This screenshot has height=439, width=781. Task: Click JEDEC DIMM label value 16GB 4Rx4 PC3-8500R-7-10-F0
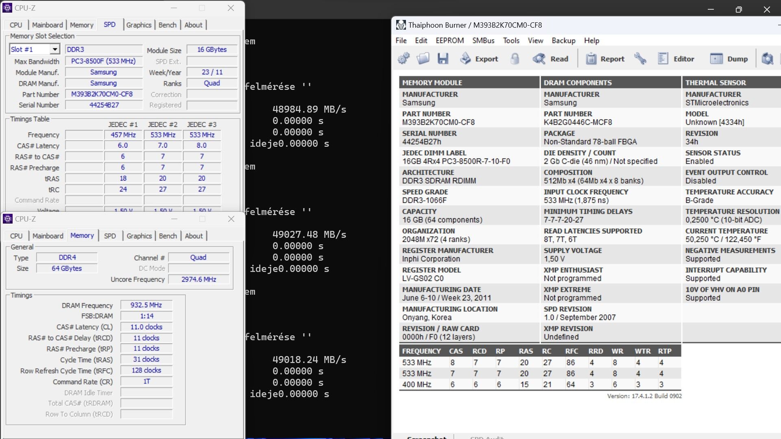tap(456, 161)
